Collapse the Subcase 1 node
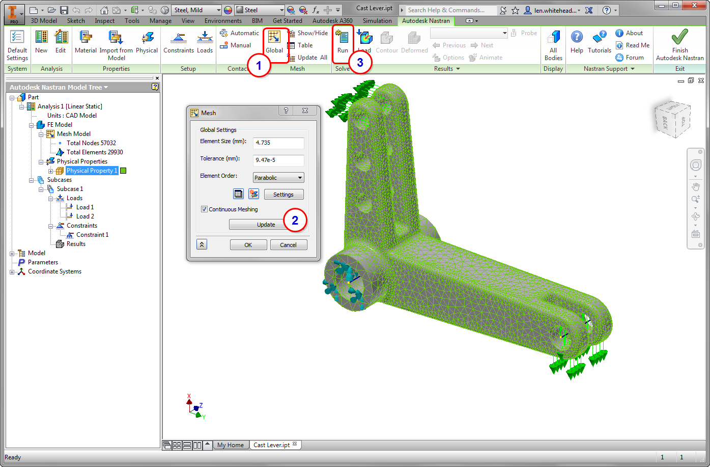Image resolution: width=710 pixels, height=467 pixels. tap(41, 189)
